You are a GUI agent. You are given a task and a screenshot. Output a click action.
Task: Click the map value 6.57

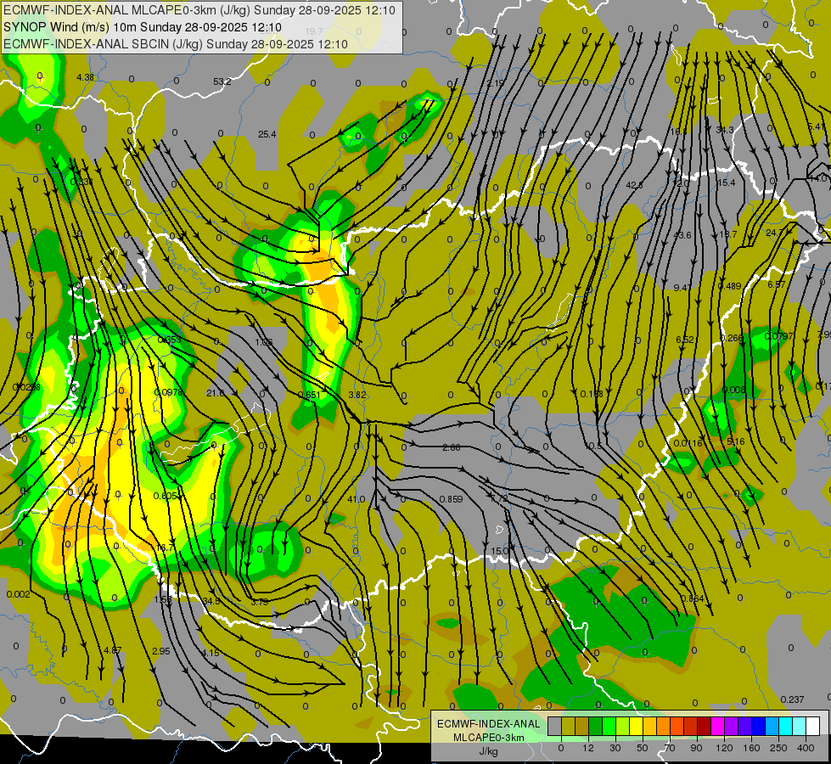point(777,284)
